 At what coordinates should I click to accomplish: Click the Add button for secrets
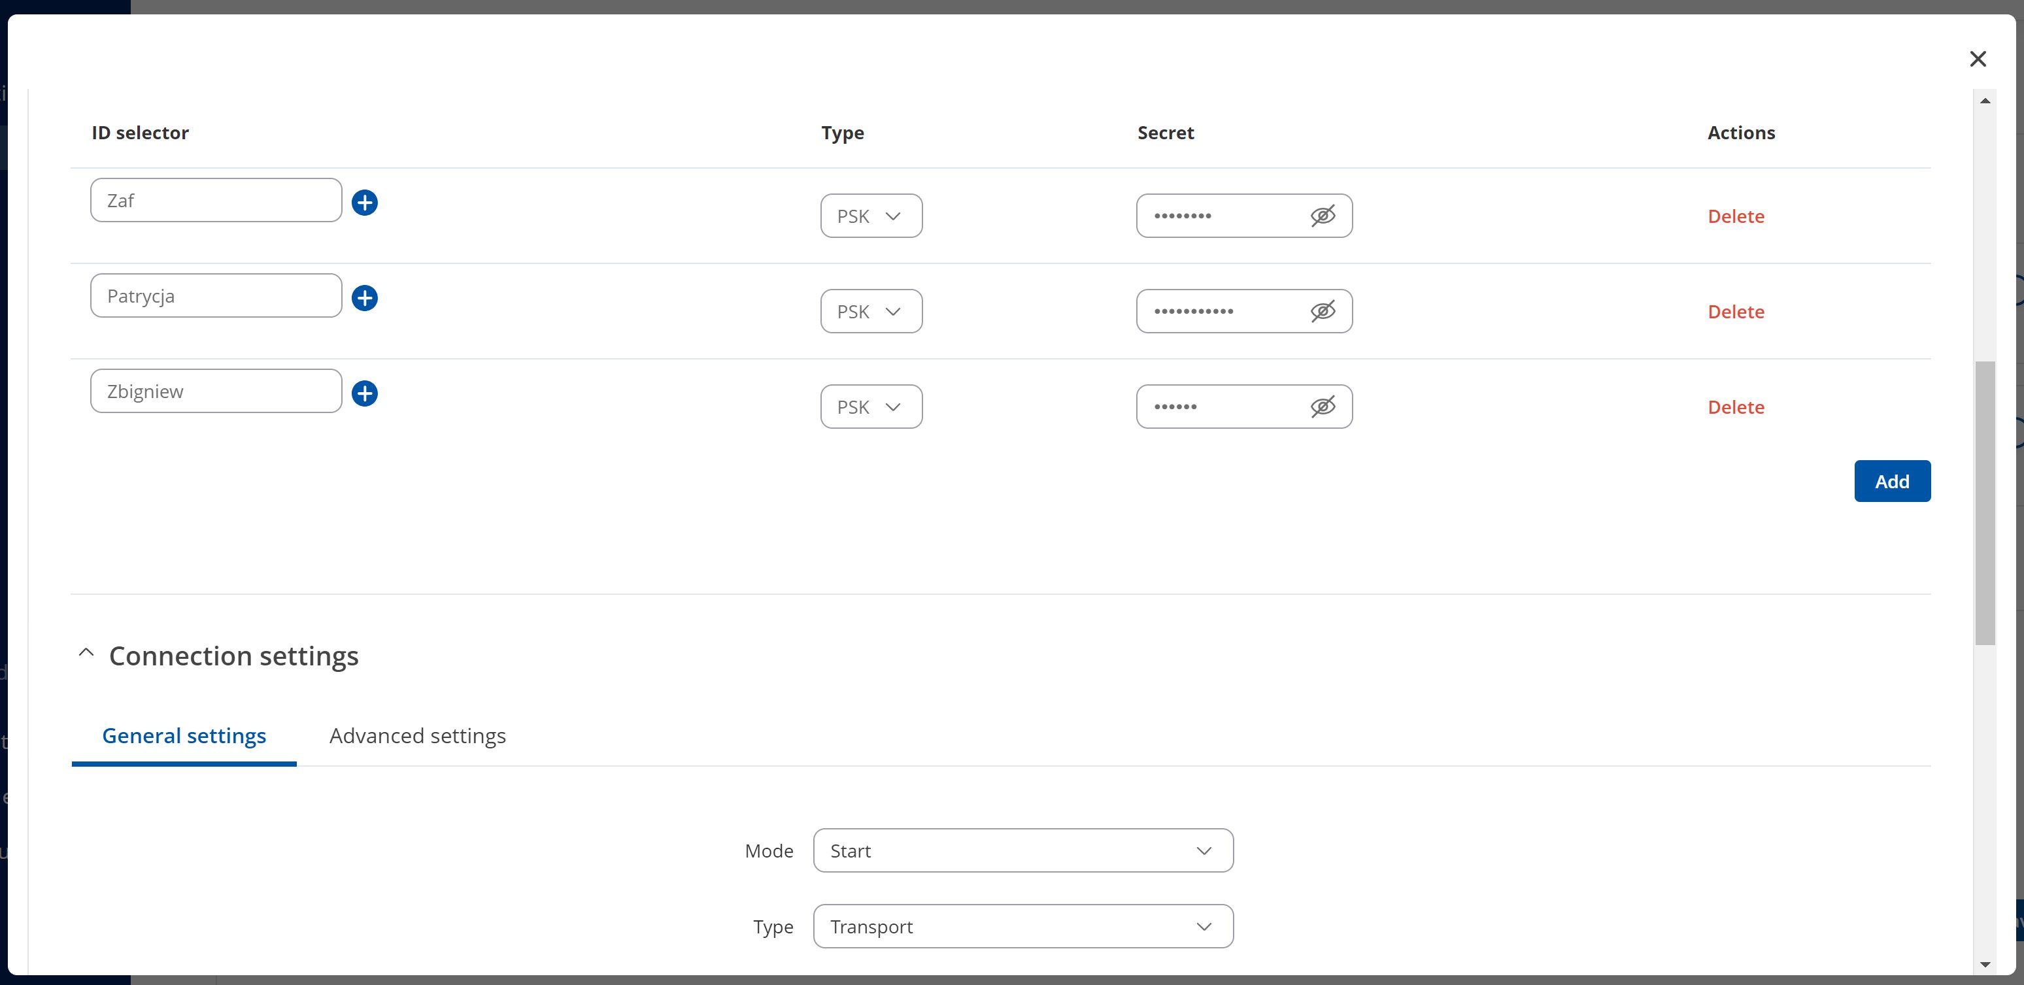coord(1892,480)
